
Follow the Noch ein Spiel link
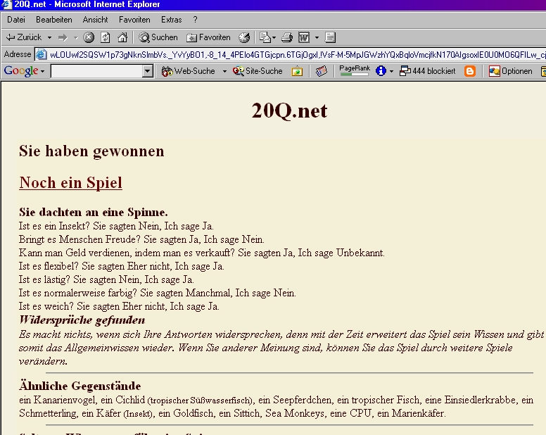[70, 183]
